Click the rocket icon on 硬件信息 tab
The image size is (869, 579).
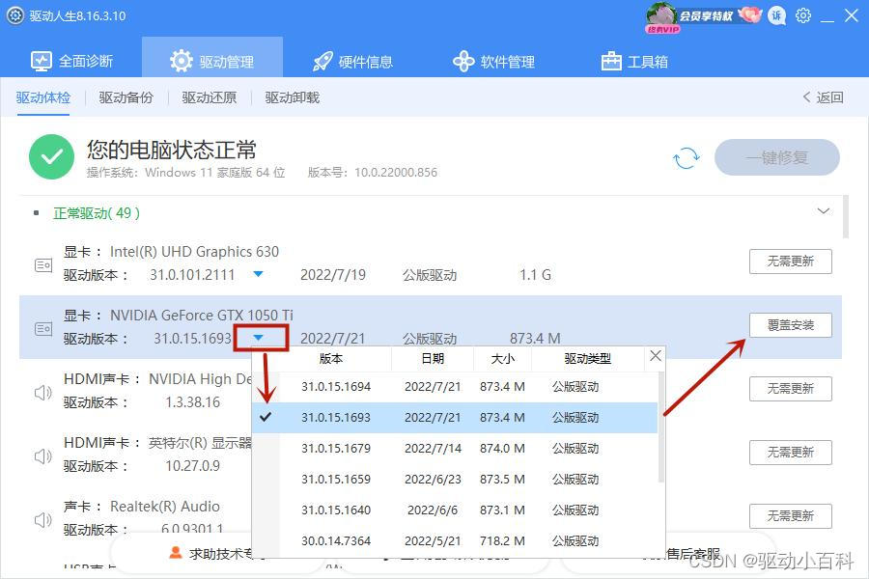click(x=322, y=61)
